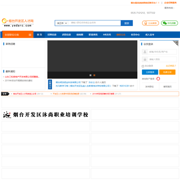Click the green WeChat 手机招聘 button
This screenshot has height=180, width=180.
click(169, 23)
